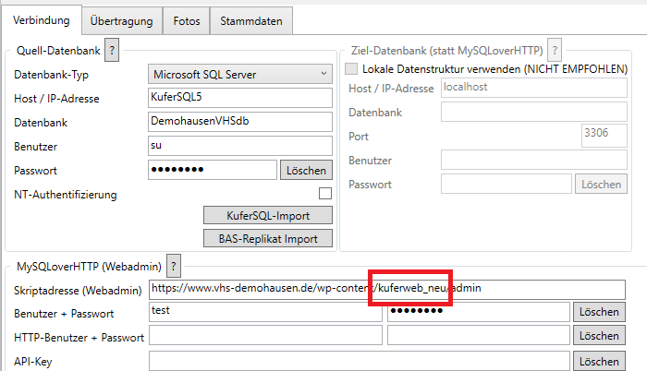The width and height of the screenshot is (647, 371).
Task: Click Löschen in HTTP-Benutzer + Passwort row
Action: (x=599, y=336)
